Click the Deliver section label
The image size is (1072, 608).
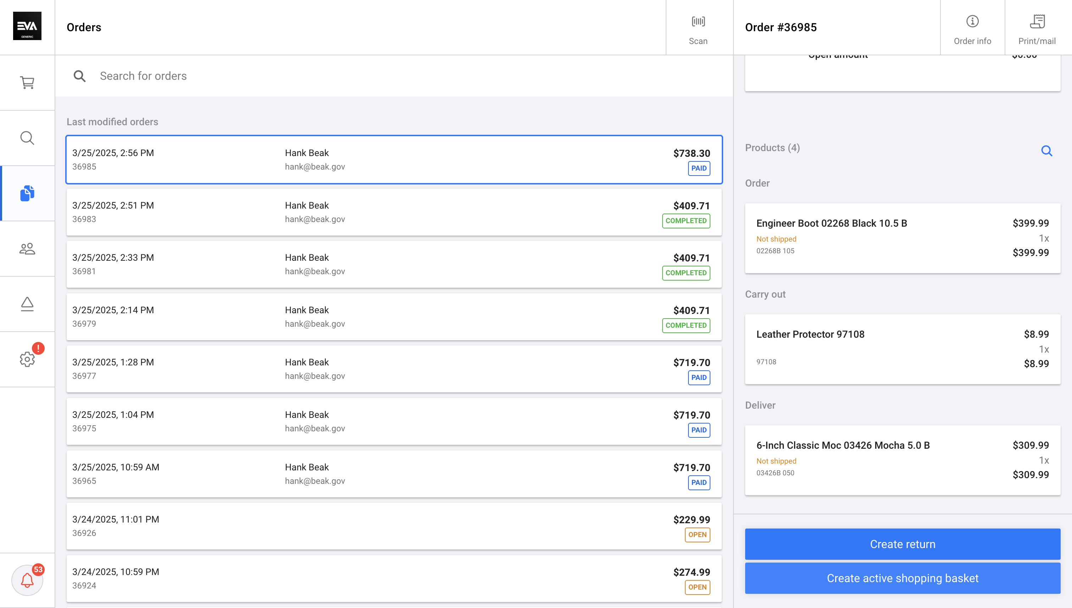coord(760,405)
